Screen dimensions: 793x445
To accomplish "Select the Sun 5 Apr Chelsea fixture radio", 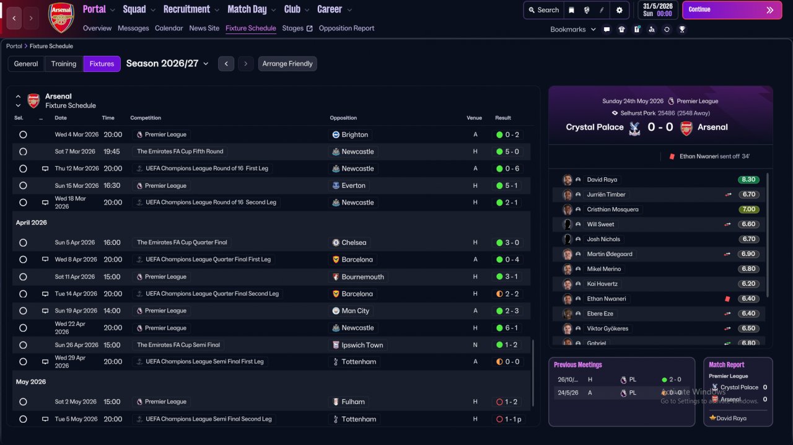I will coord(23,242).
